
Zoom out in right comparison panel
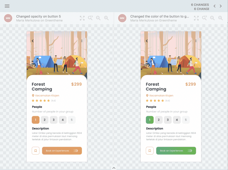pyautogui.click(x=213, y=18)
